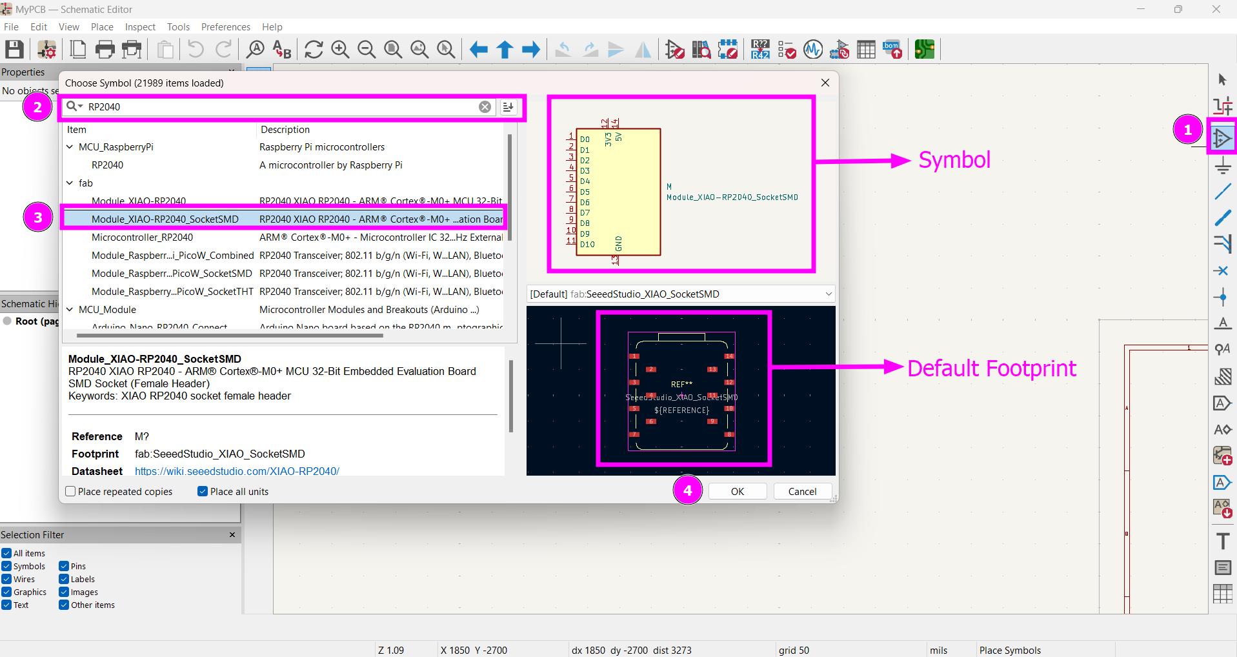Close the Selection Filter panel
The width and height of the screenshot is (1237, 657).
[x=232, y=534]
